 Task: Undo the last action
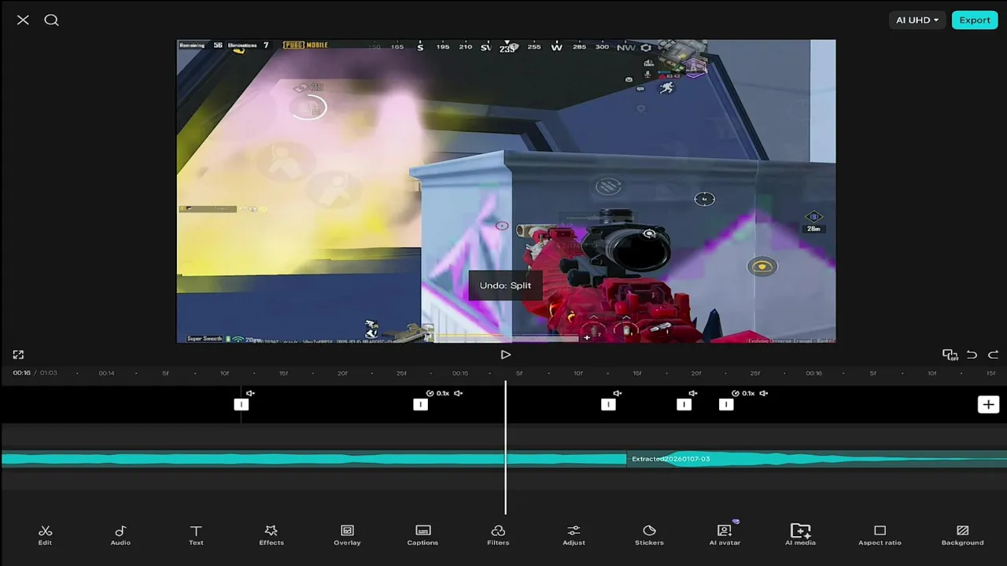tap(972, 355)
